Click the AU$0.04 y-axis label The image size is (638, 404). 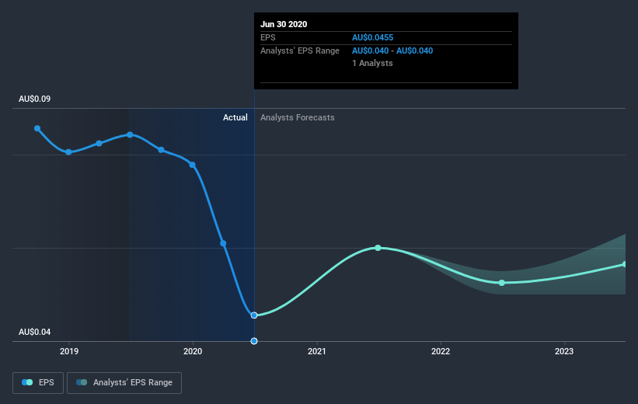pyautogui.click(x=35, y=332)
